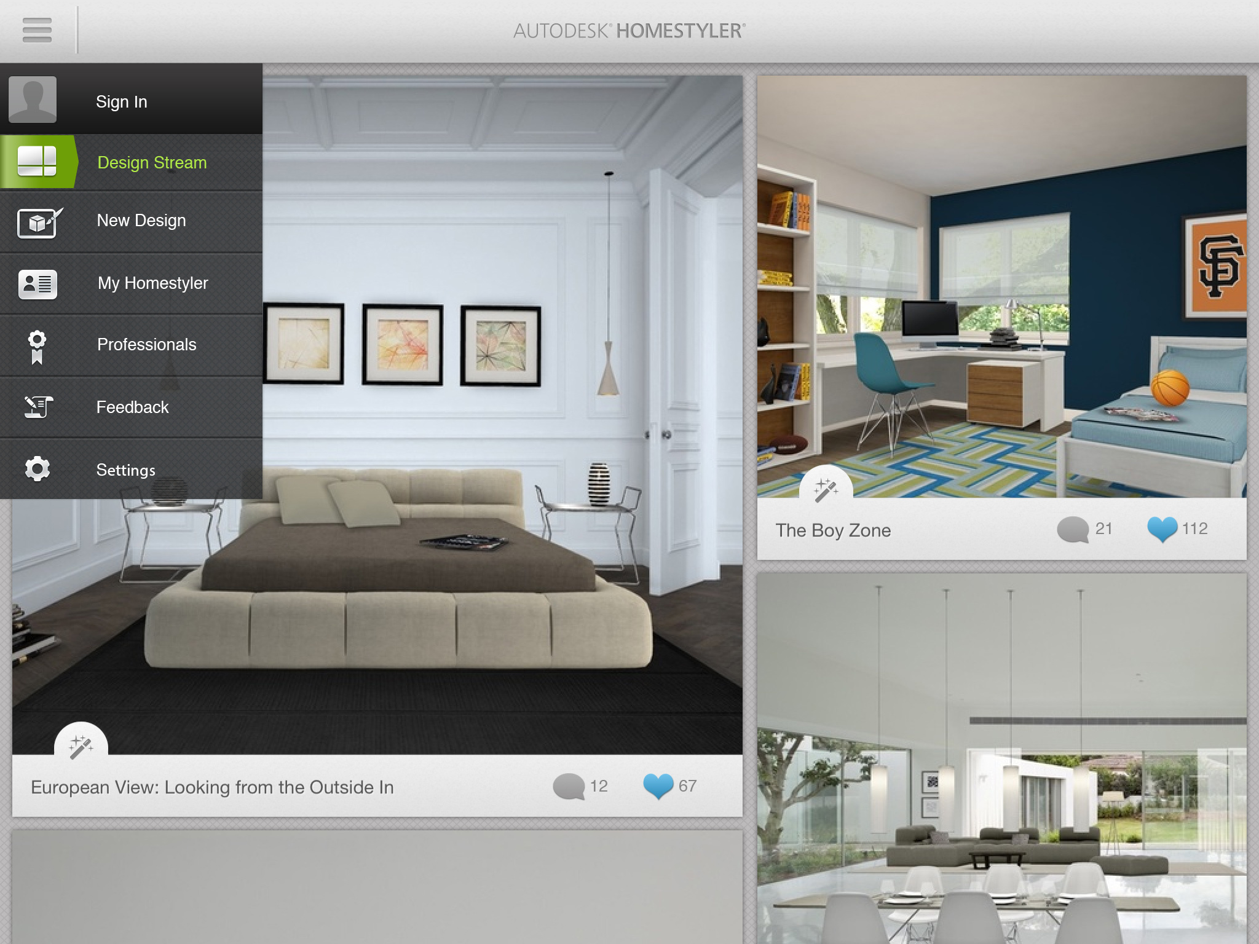The image size is (1259, 944).
Task: Toggle the Sign In button state
Action: [x=134, y=101]
